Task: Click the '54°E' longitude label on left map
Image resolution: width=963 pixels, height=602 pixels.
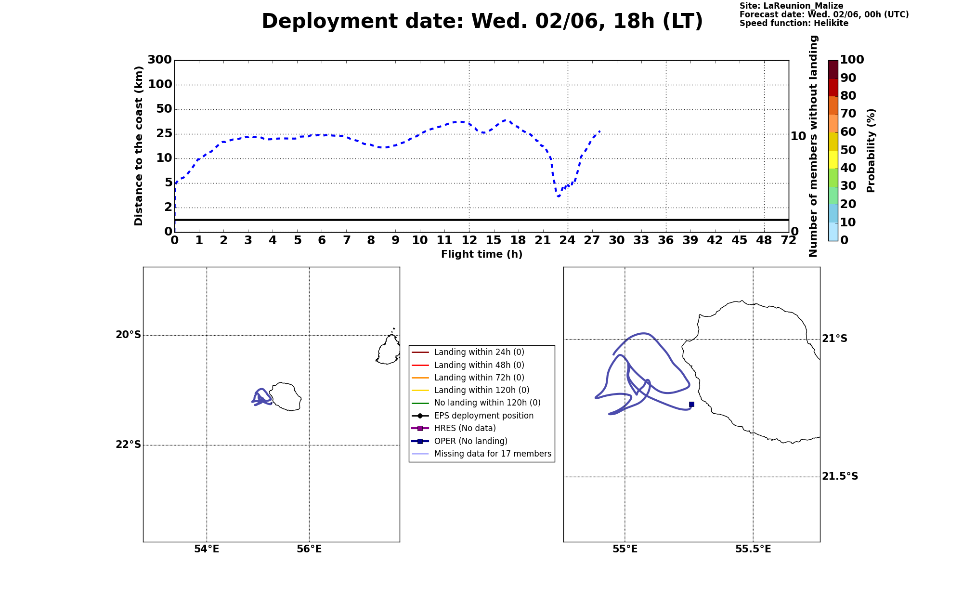Action: tap(207, 550)
